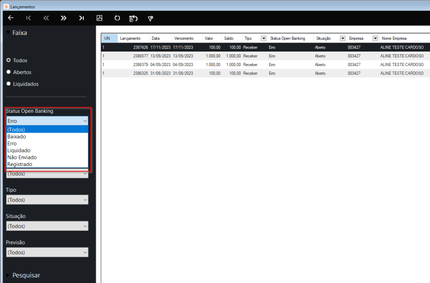Open the chart report toolbar icon

[99, 18]
